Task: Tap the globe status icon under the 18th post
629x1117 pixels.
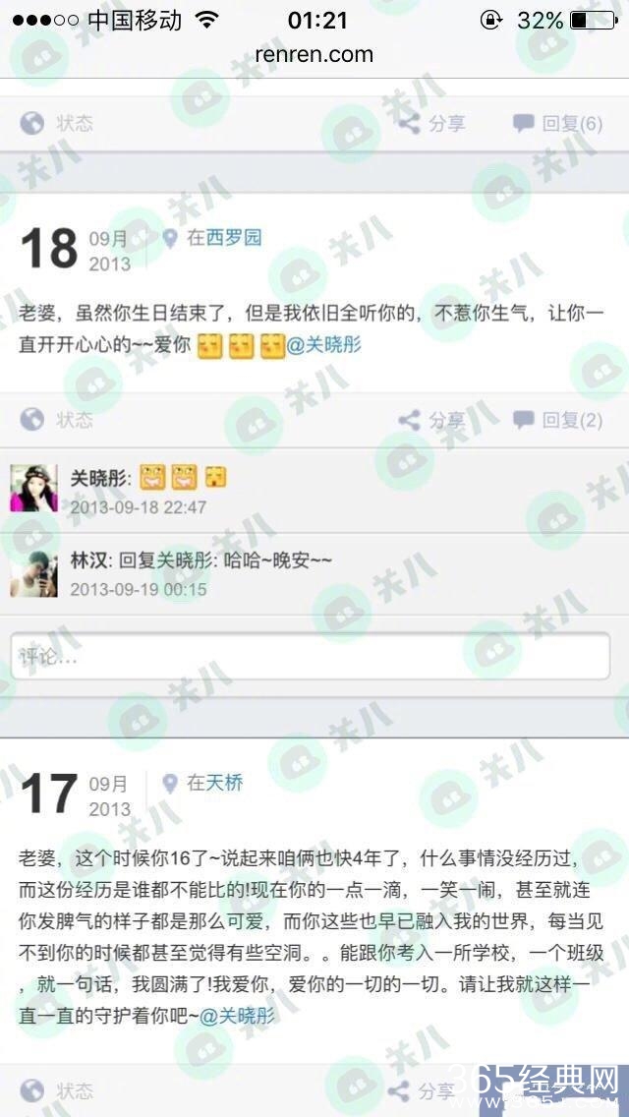Action: (32, 420)
